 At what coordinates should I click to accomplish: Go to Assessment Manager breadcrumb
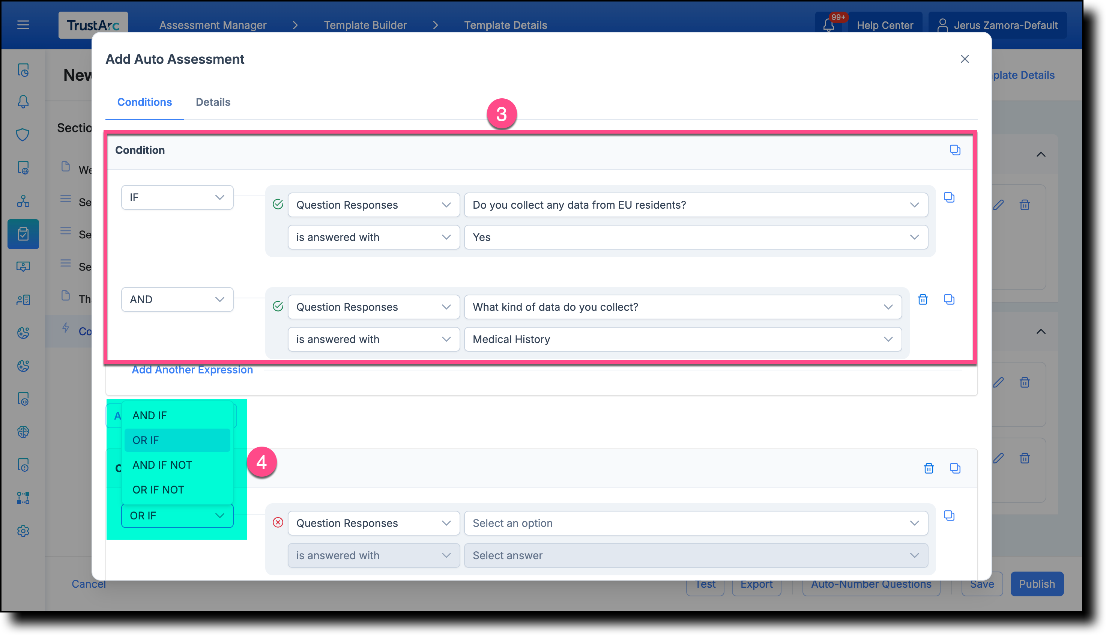click(x=213, y=25)
